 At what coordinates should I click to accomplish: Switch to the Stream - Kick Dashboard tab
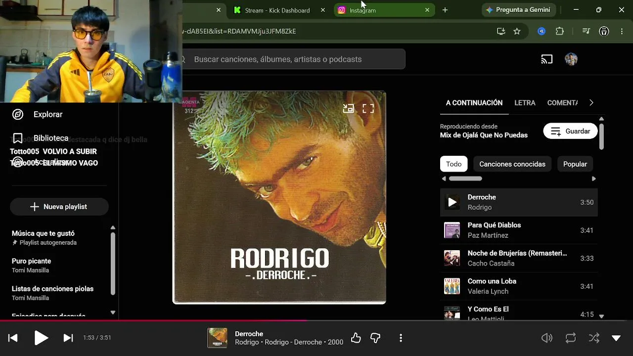point(277,10)
